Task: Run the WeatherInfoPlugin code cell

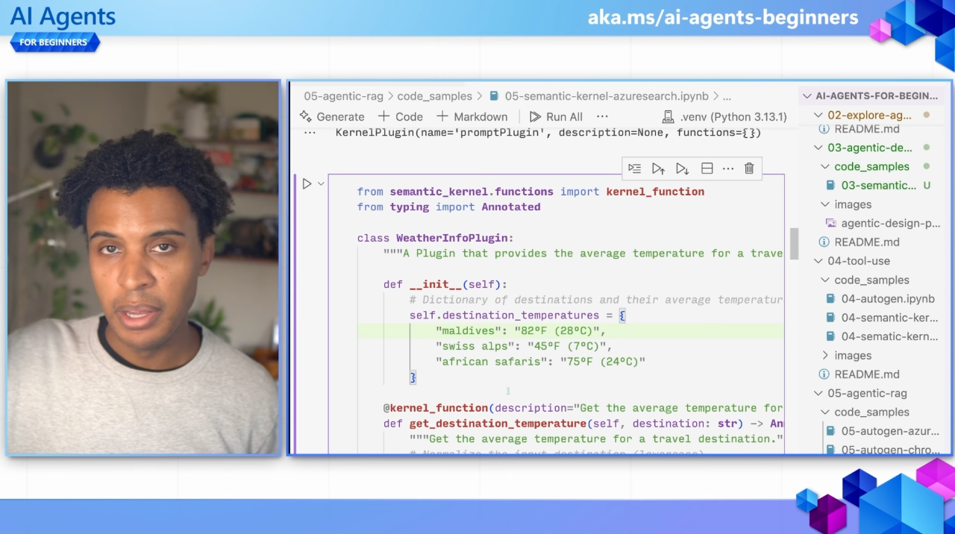Action: 307,183
